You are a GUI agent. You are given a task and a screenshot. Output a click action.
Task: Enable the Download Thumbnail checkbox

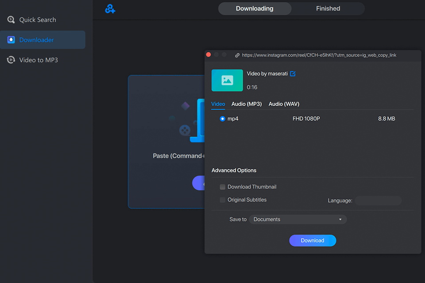[222, 187]
